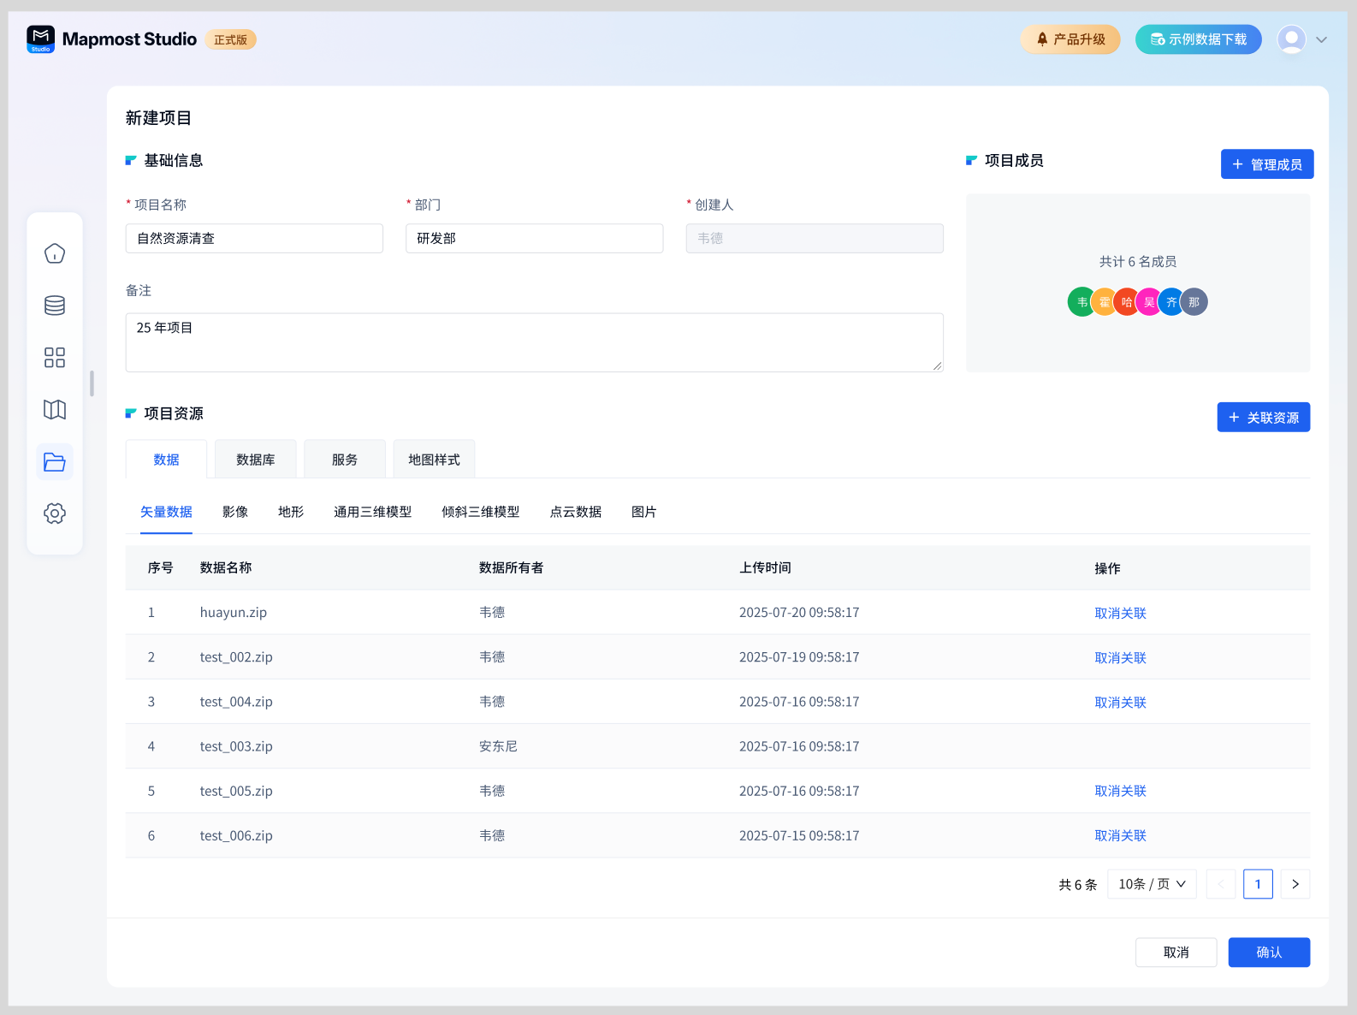The height and width of the screenshot is (1015, 1357).
Task: Go to next page arrow
Action: (1295, 884)
